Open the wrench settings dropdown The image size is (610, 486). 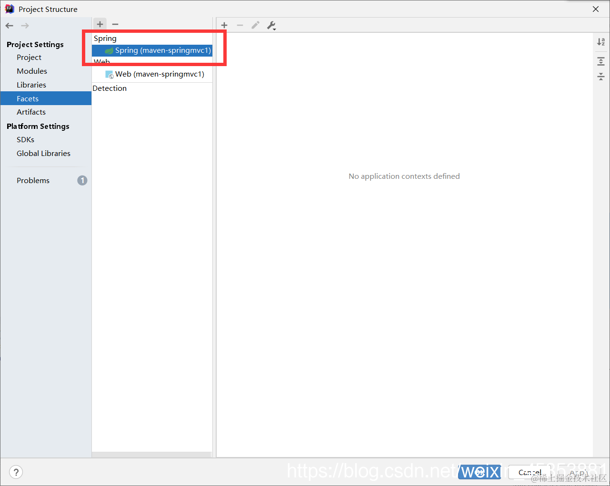pyautogui.click(x=271, y=26)
